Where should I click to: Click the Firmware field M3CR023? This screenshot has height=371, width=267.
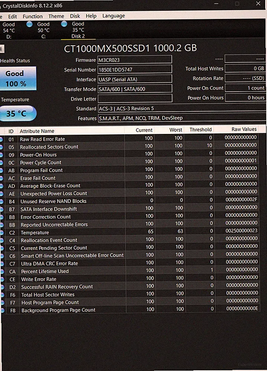tap(135, 60)
